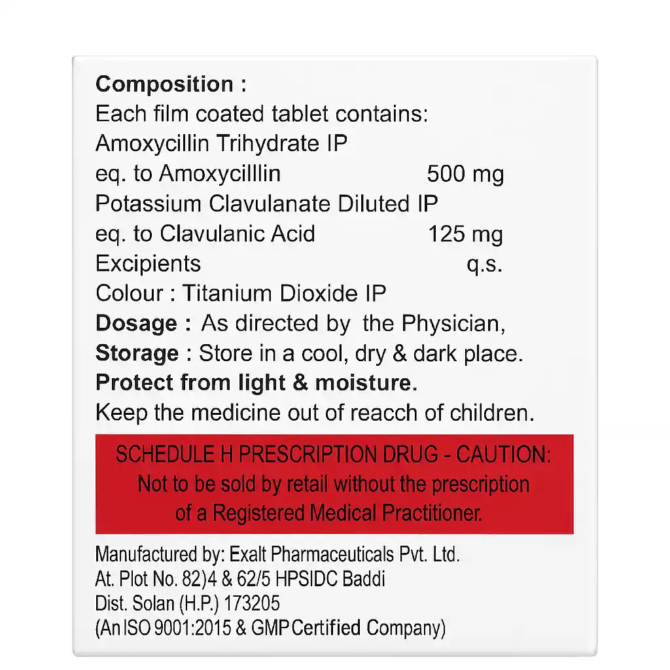670x670 pixels.
Task: Click 'Each film coated tablet contains:' line
Action: pyautogui.click(x=262, y=115)
